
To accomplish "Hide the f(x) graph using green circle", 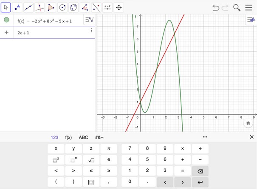I will tap(6, 20).
